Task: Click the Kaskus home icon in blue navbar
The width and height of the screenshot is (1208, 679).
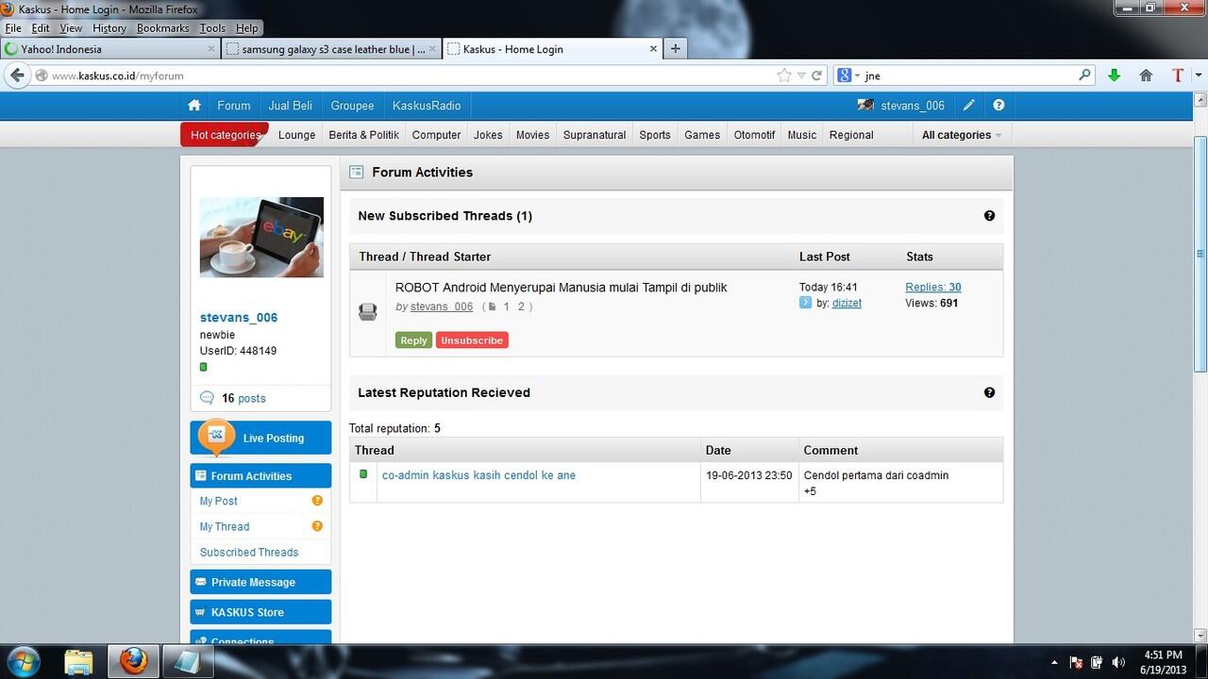Action: click(193, 106)
